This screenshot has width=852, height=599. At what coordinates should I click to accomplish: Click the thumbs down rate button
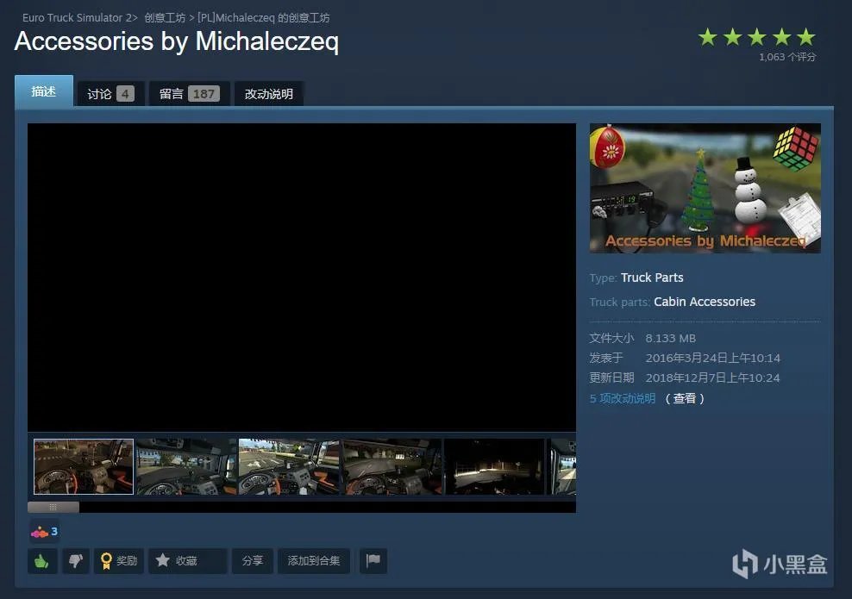(x=75, y=561)
